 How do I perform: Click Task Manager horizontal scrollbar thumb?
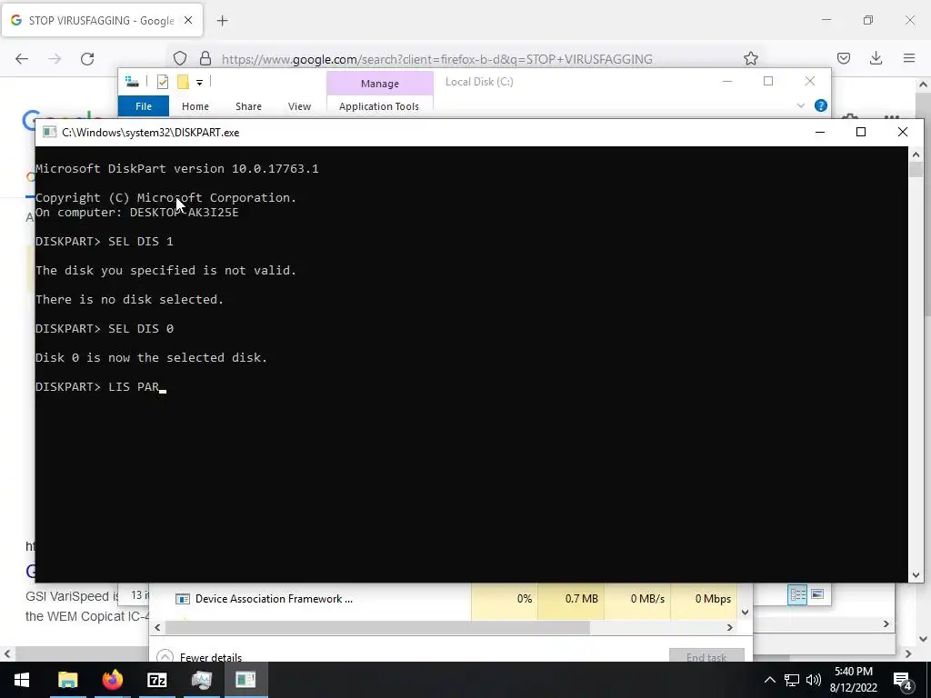point(377,627)
